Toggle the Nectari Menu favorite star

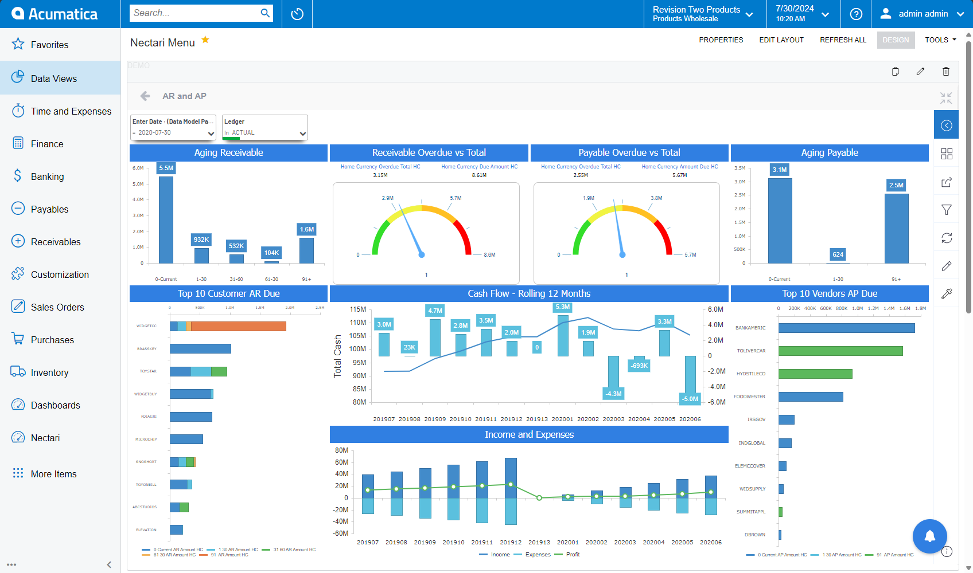click(205, 40)
